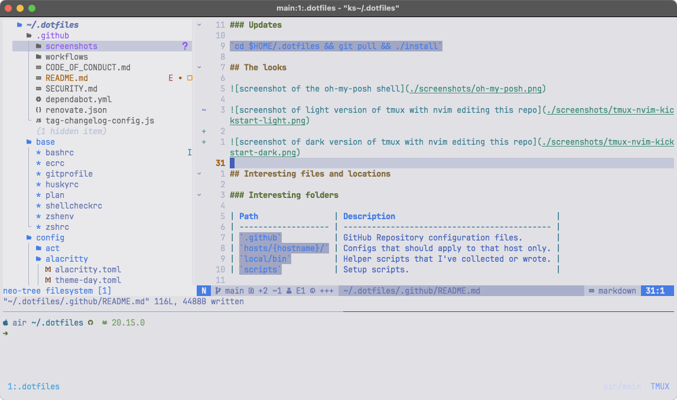Click the branch icon before version 20.15.0
677x400 pixels.
104,323
